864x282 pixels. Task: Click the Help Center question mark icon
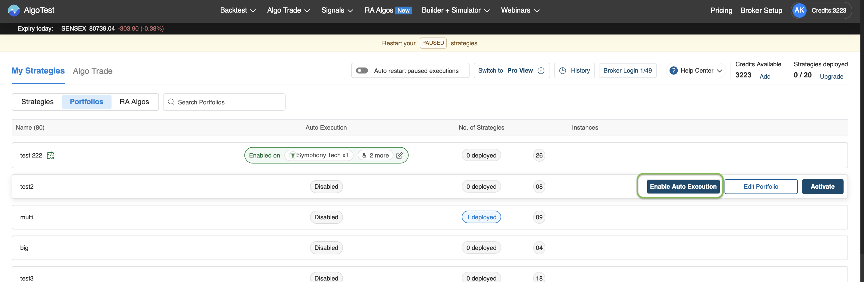(x=673, y=70)
